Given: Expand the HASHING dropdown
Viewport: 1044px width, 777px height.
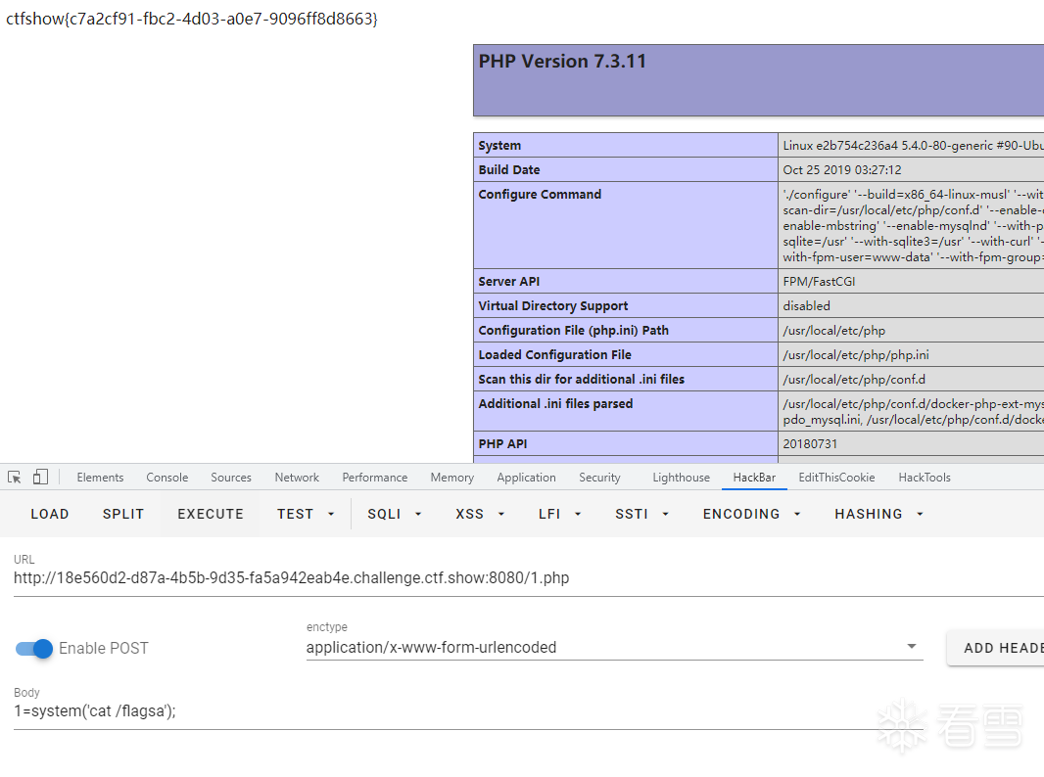Looking at the screenshot, I should coord(878,514).
